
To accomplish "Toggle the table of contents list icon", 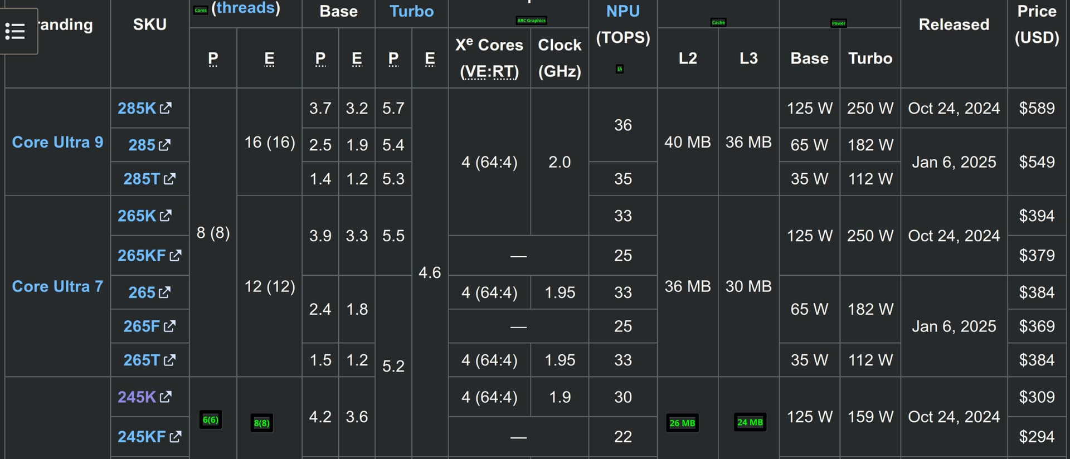I will coord(15,31).
